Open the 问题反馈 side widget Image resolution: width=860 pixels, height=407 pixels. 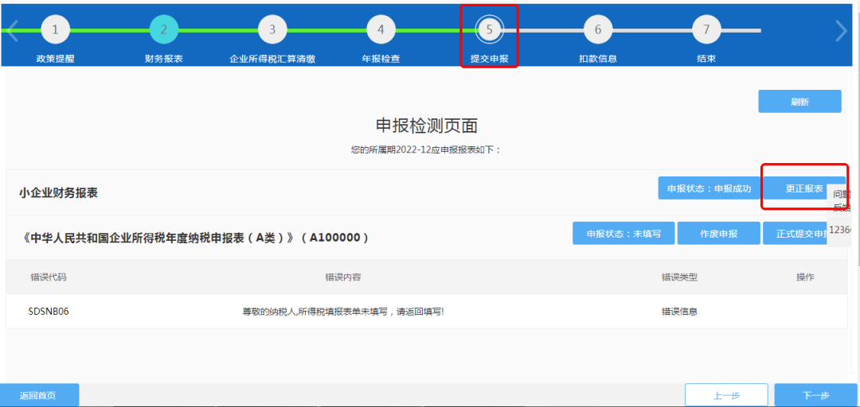(x=842, y=200)
